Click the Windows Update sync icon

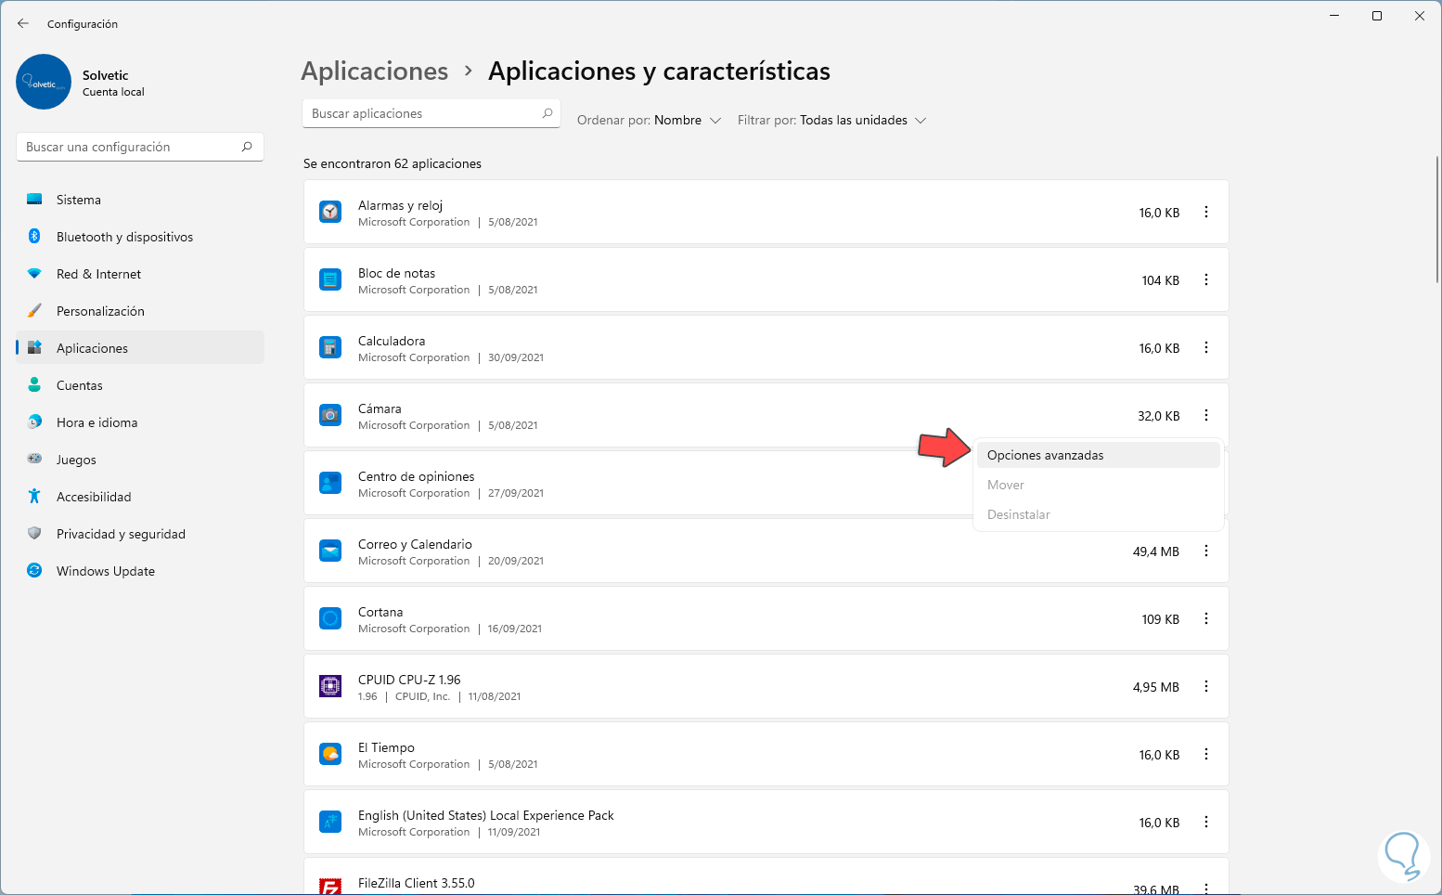(34, 571)
